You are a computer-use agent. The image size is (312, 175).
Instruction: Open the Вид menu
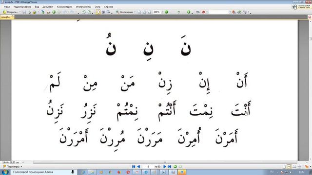pyautogui.click(x=37, y=7)
